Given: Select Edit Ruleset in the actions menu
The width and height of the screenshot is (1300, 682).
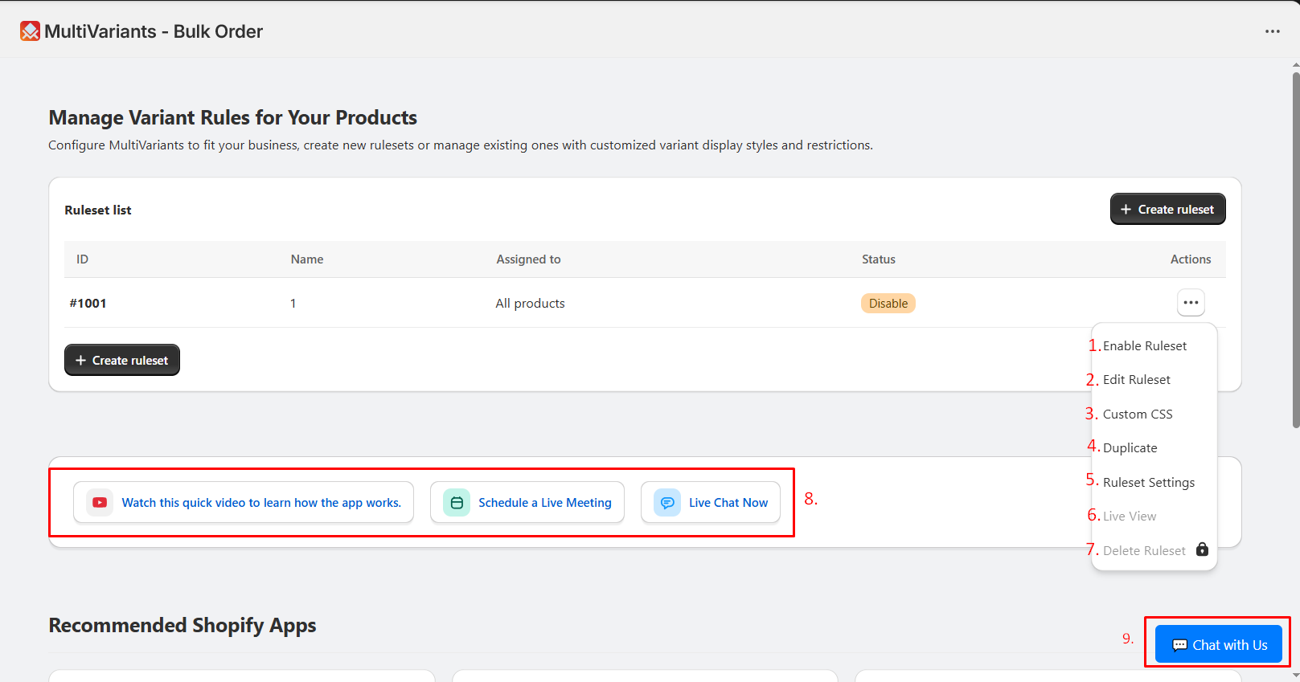Looking at the screenshot, I should [1137, 379].
